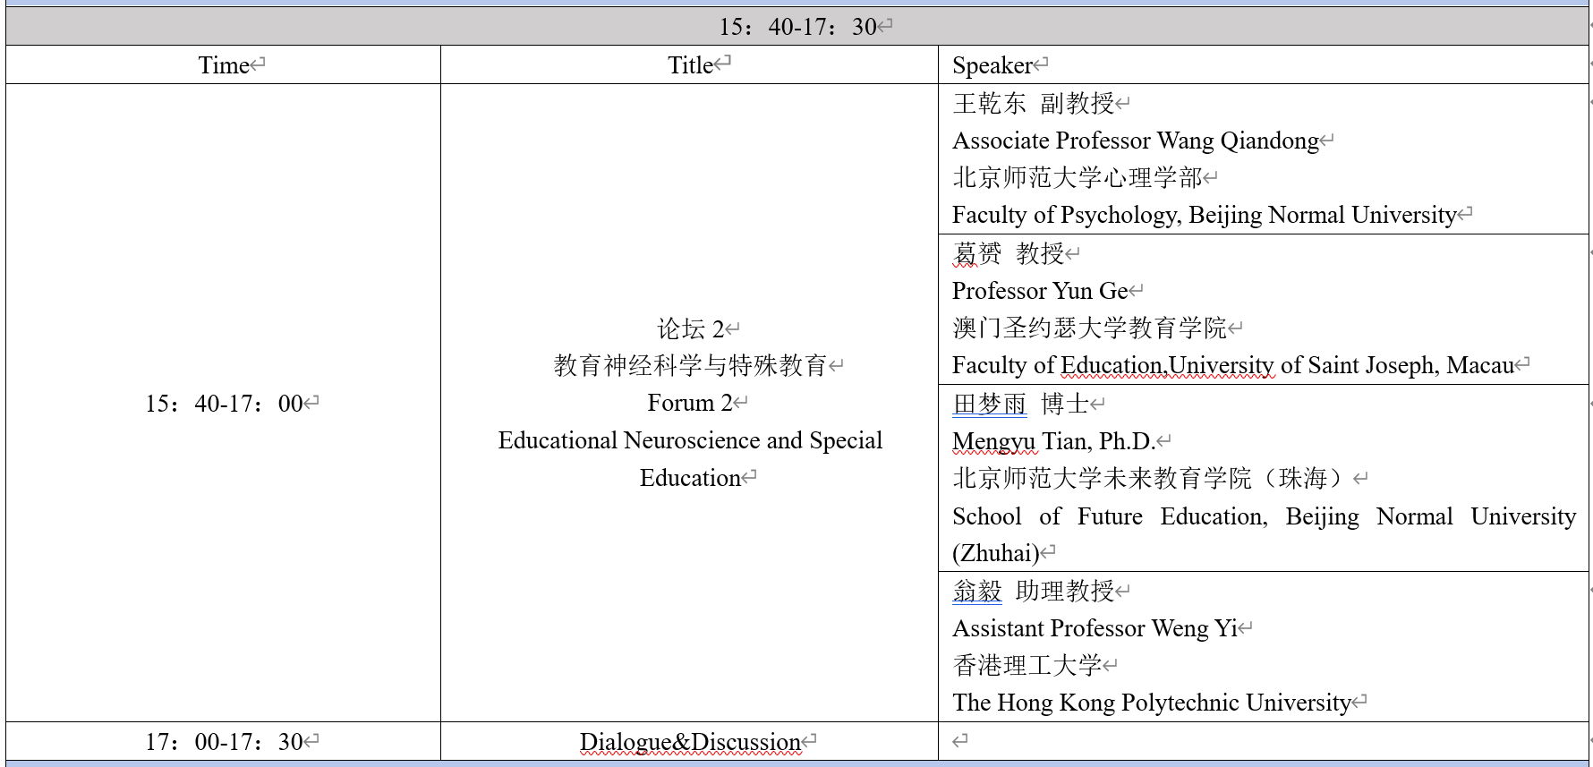Click The Hong Kong Polytechnic University text

pos(1151,703)
